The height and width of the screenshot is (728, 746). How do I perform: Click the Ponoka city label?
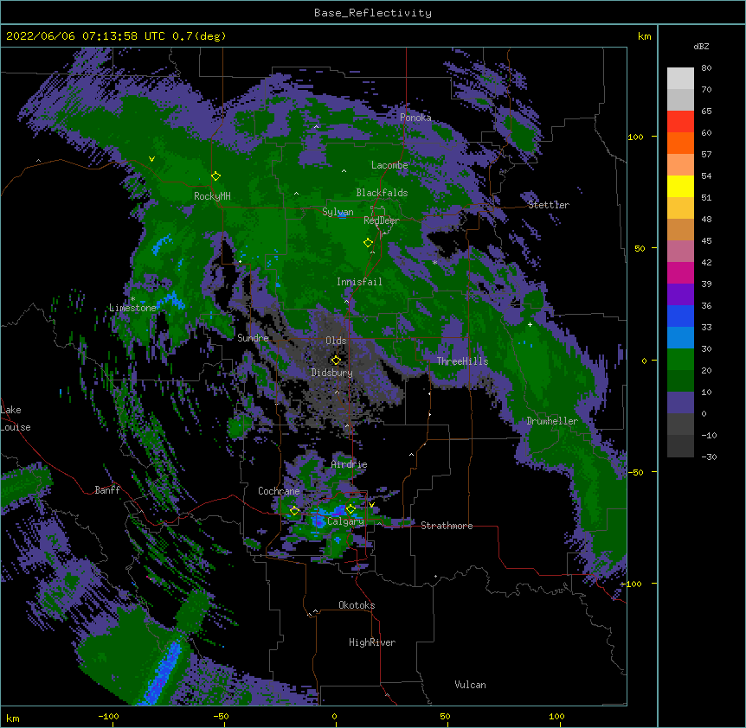coord(415,118)
